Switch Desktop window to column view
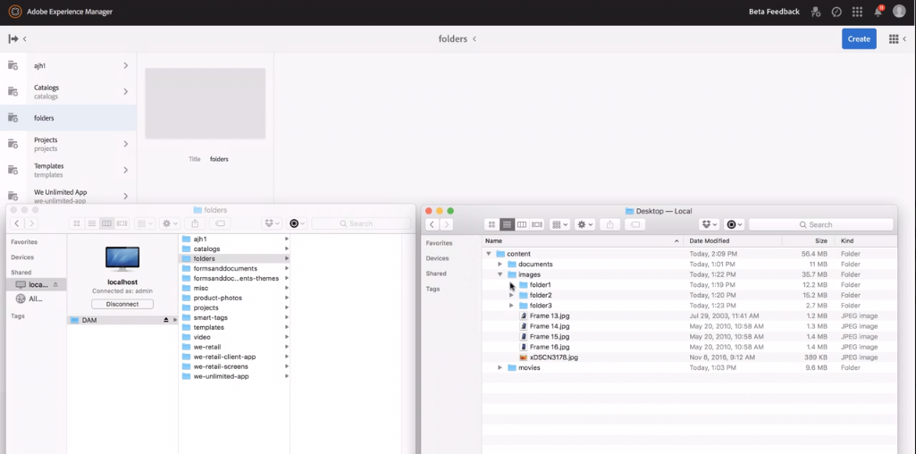 [522, 224]
